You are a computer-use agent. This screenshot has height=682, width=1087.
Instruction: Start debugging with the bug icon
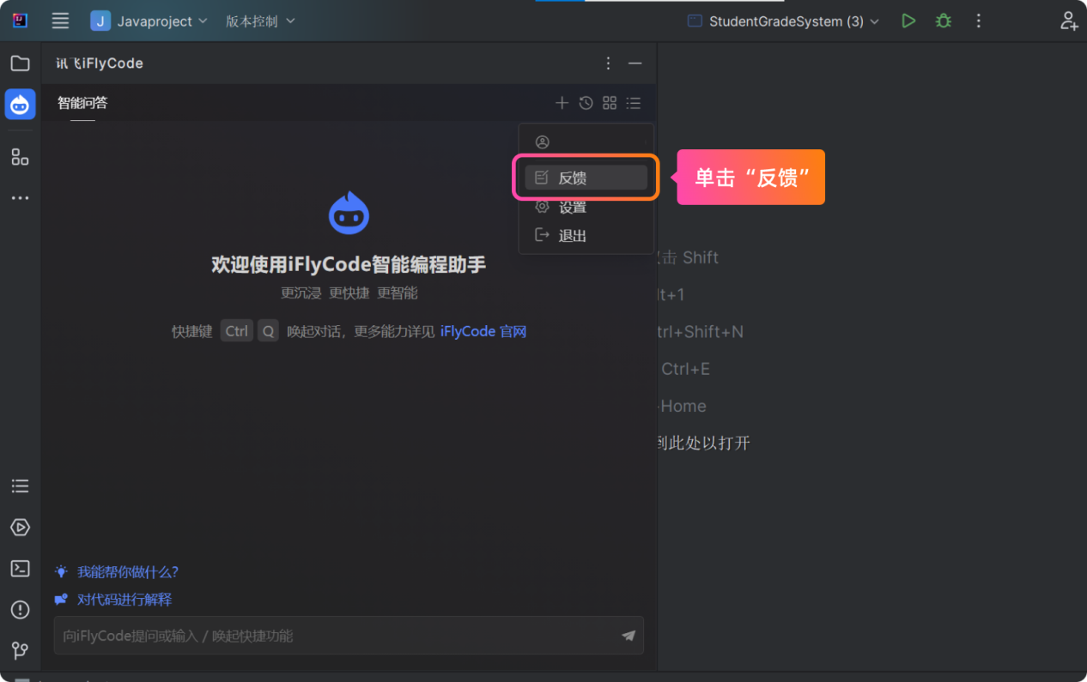coord(944,21)
